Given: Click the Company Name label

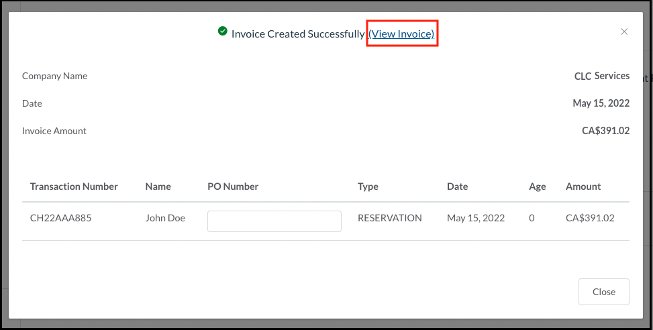Looking at the screenshot, I should click(54, 76).
